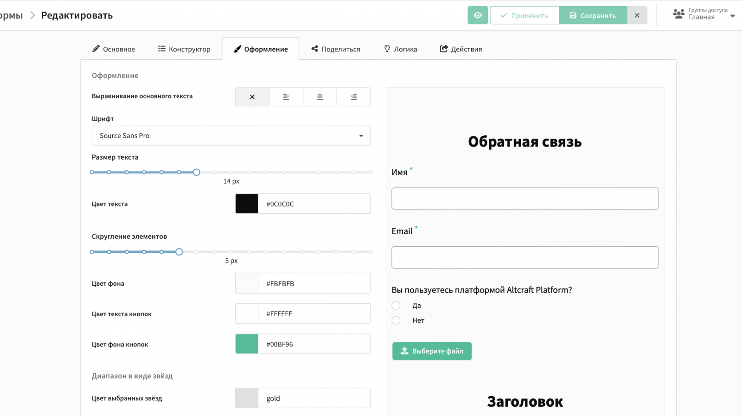The width and height of the screenshot is (742, 416).
Task: Click the text color hex field #0C0C0C
Action: pos(314,204)
